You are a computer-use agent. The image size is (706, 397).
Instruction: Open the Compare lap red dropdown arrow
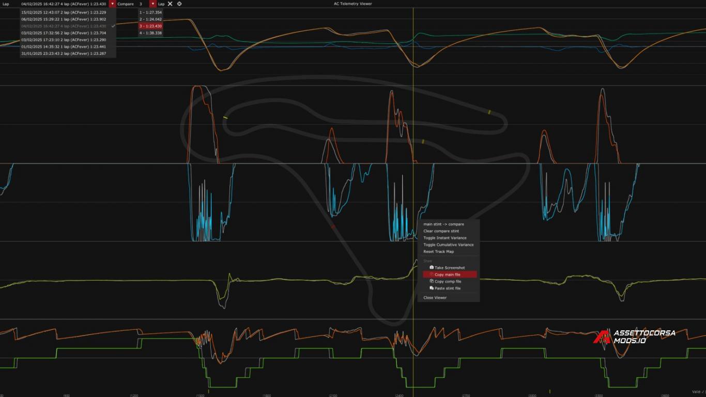(x=152, y=4)
